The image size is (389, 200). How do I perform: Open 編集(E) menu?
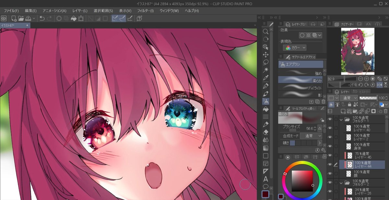pyautogui.click(x=31, y=11)
